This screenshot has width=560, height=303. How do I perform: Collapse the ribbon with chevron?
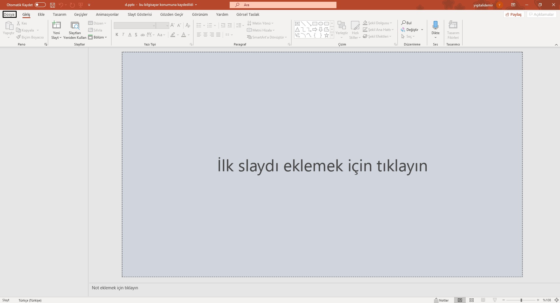click(556, 45)
